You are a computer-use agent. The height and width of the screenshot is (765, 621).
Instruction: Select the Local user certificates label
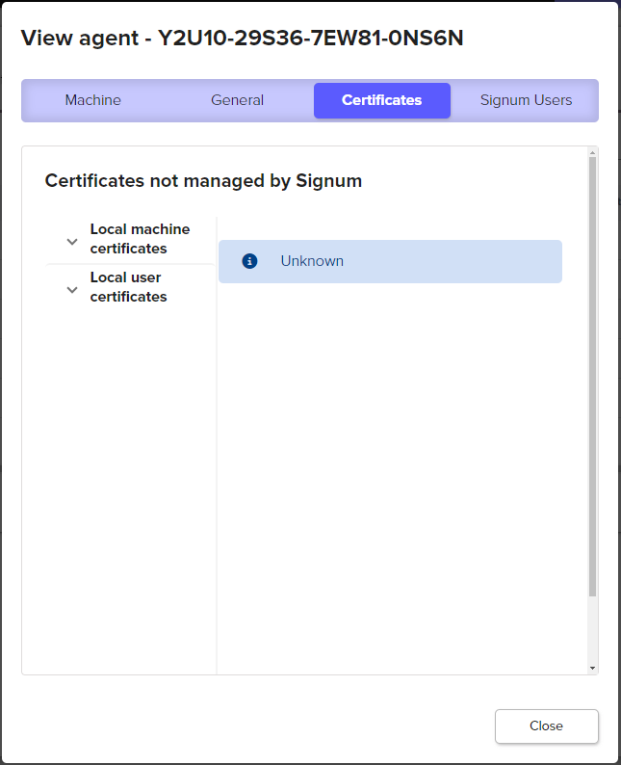point(128,287)
